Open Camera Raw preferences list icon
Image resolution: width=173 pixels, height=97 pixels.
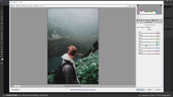38,6
